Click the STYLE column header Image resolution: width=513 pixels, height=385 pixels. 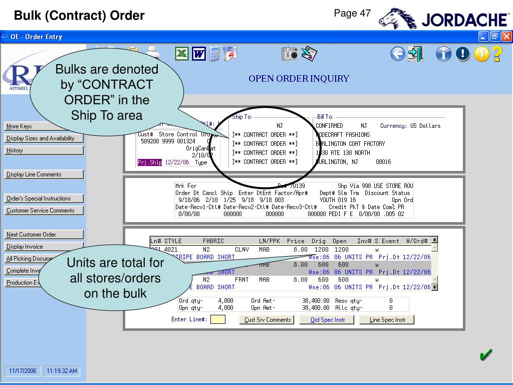point(173,241)
